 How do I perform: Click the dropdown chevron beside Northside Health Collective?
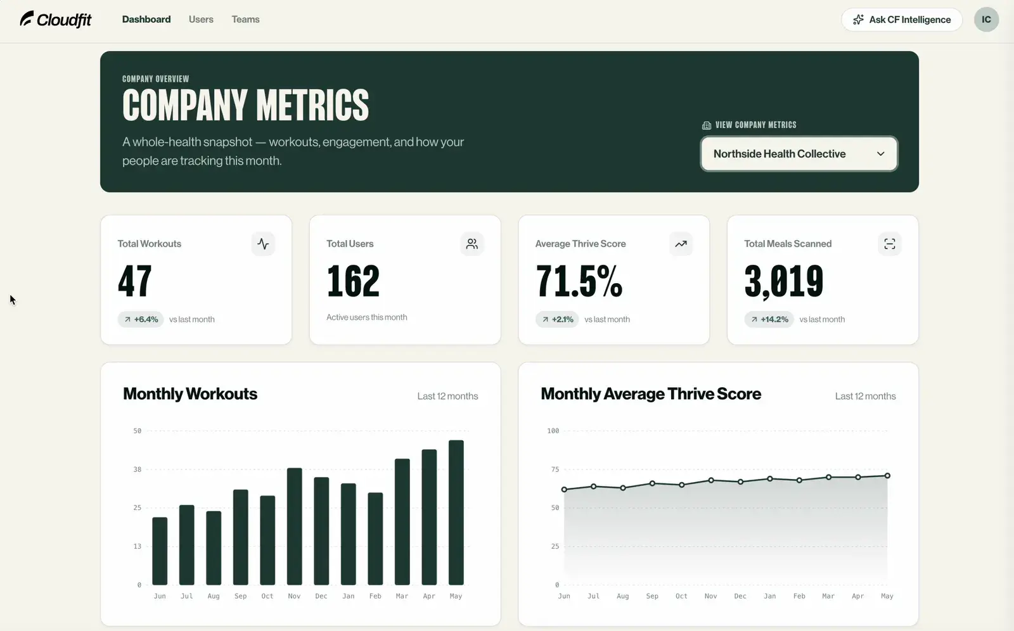click(880, 154)
